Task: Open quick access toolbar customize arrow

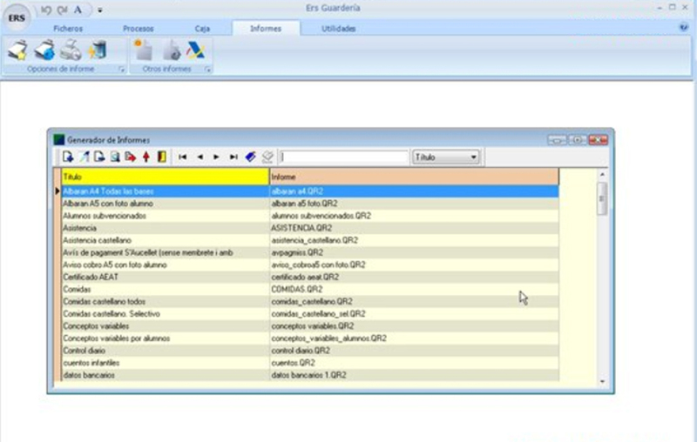Action: click(x=100, y=10)
